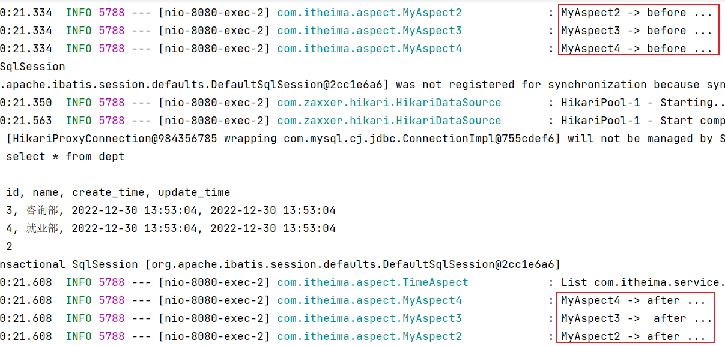
Task: Click the 0:21.350 timestamp
Action: point(26,103)
